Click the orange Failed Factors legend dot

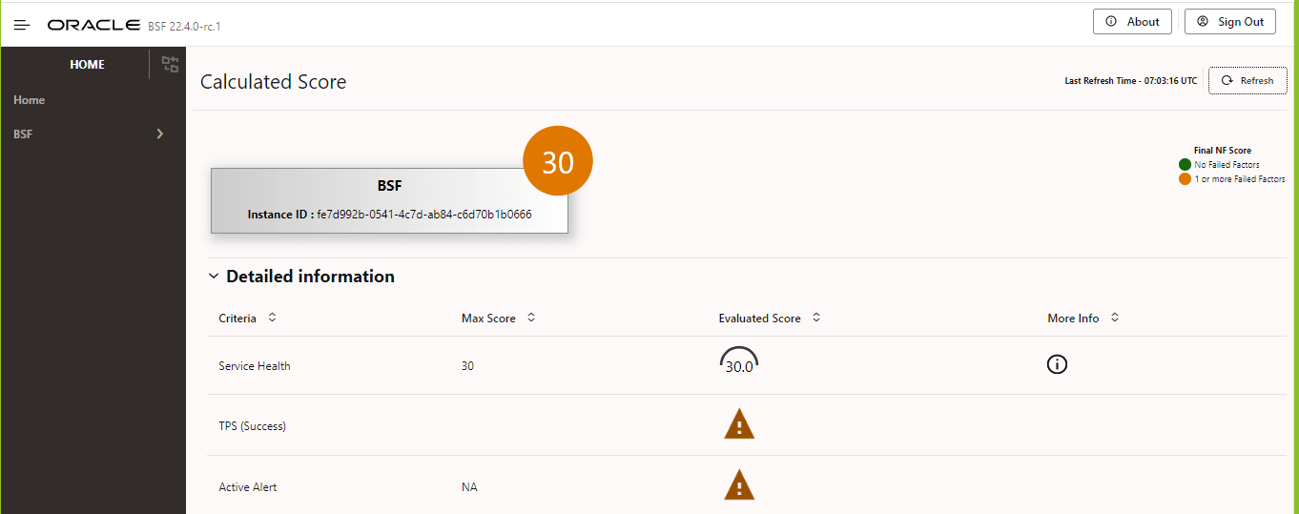point(1185,179)
